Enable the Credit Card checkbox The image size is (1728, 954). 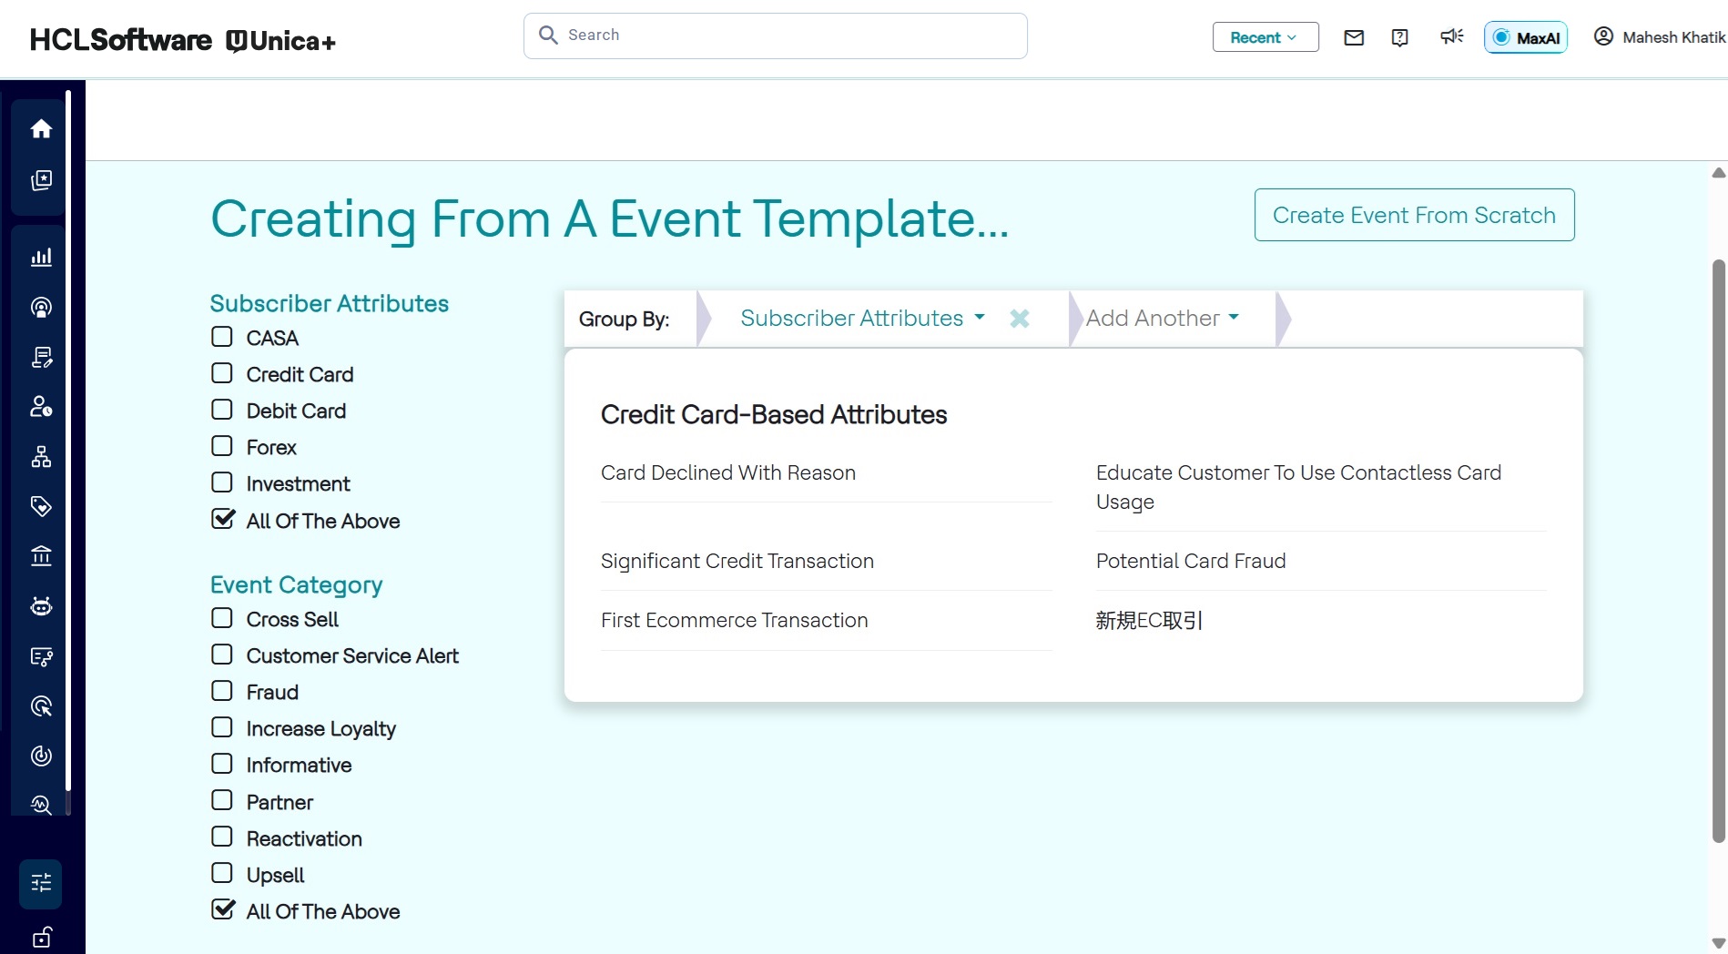(222, 374)
